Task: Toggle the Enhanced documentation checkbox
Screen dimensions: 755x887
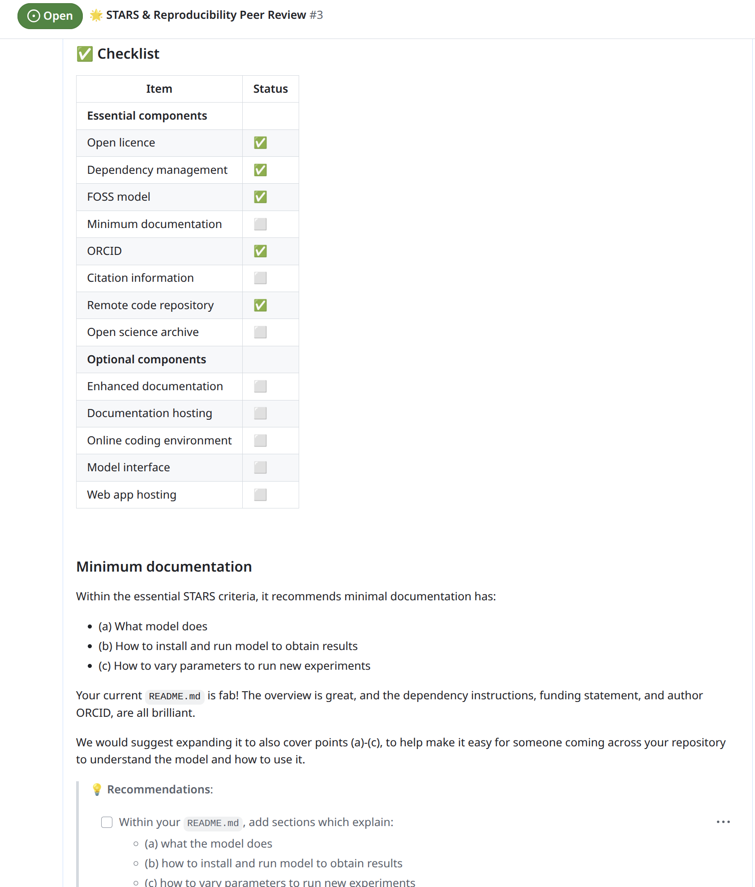Action: [260, 386]
